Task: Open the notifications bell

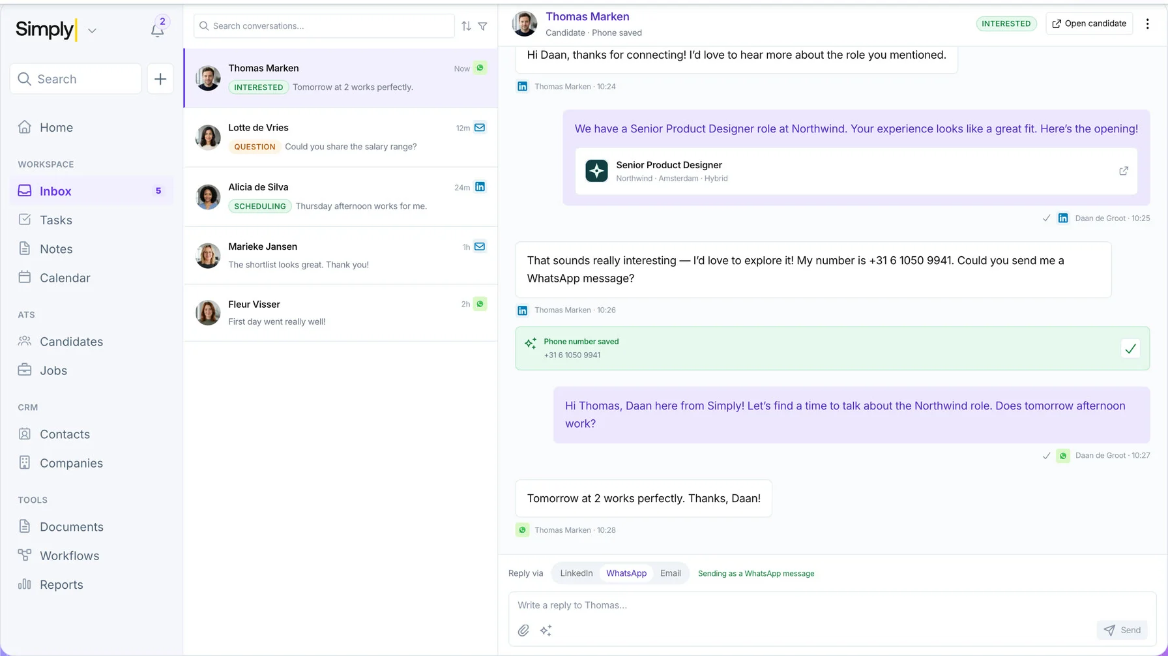Action: [158, 29]
